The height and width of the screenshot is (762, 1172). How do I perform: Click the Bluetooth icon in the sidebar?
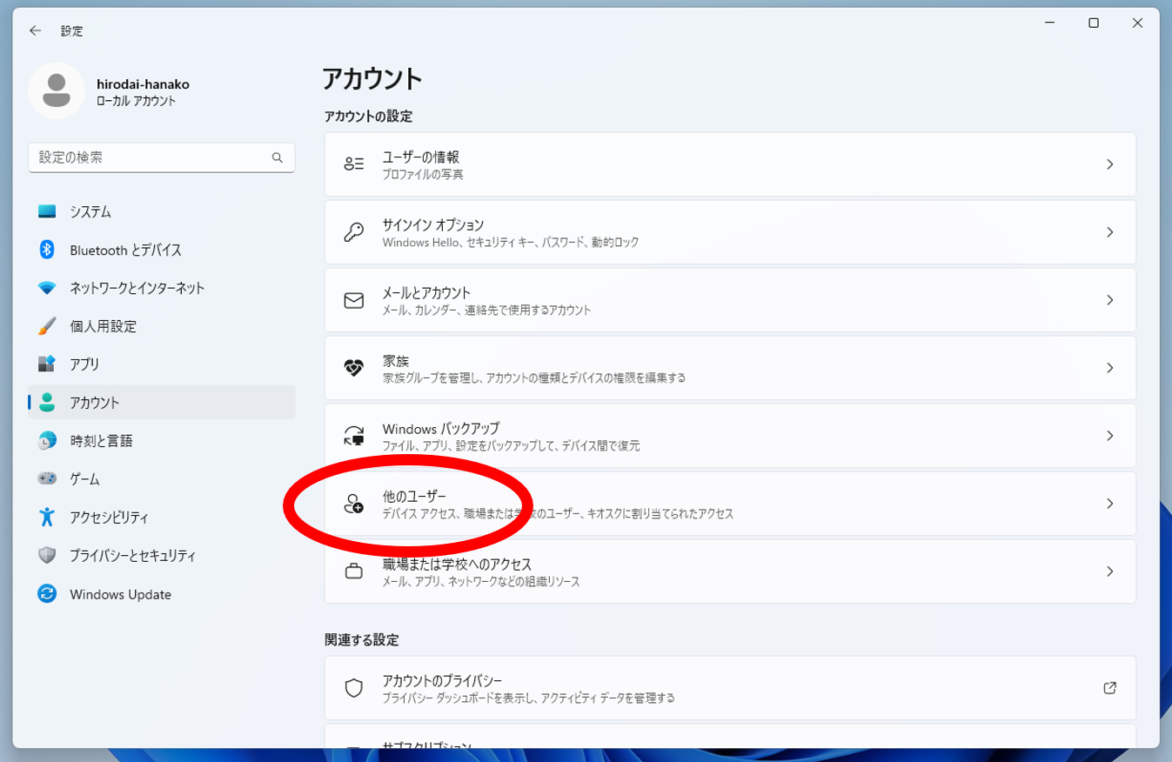click(x=47, y=250)
